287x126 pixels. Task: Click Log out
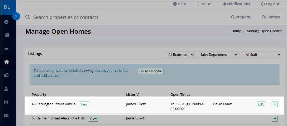(x=270, y=4)
